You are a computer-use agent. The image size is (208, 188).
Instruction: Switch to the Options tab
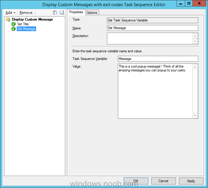92,13
